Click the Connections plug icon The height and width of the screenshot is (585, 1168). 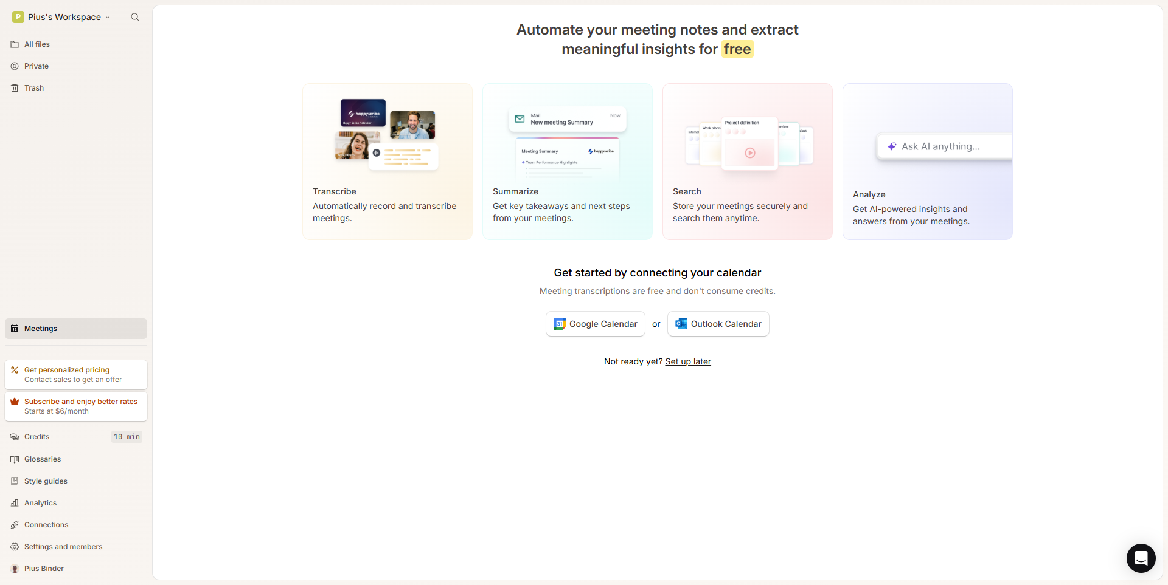pos(15,525)
